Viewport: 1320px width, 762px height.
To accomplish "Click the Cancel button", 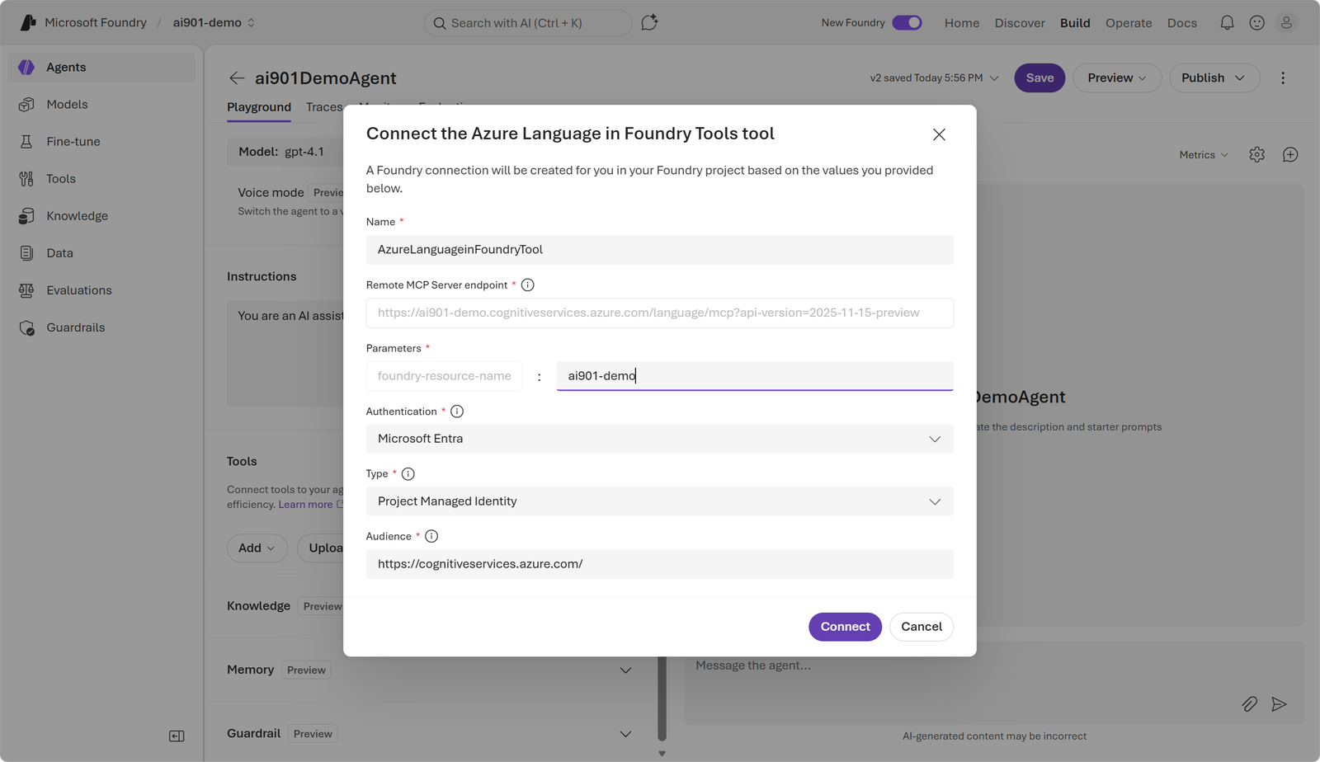I will (922, 627).
